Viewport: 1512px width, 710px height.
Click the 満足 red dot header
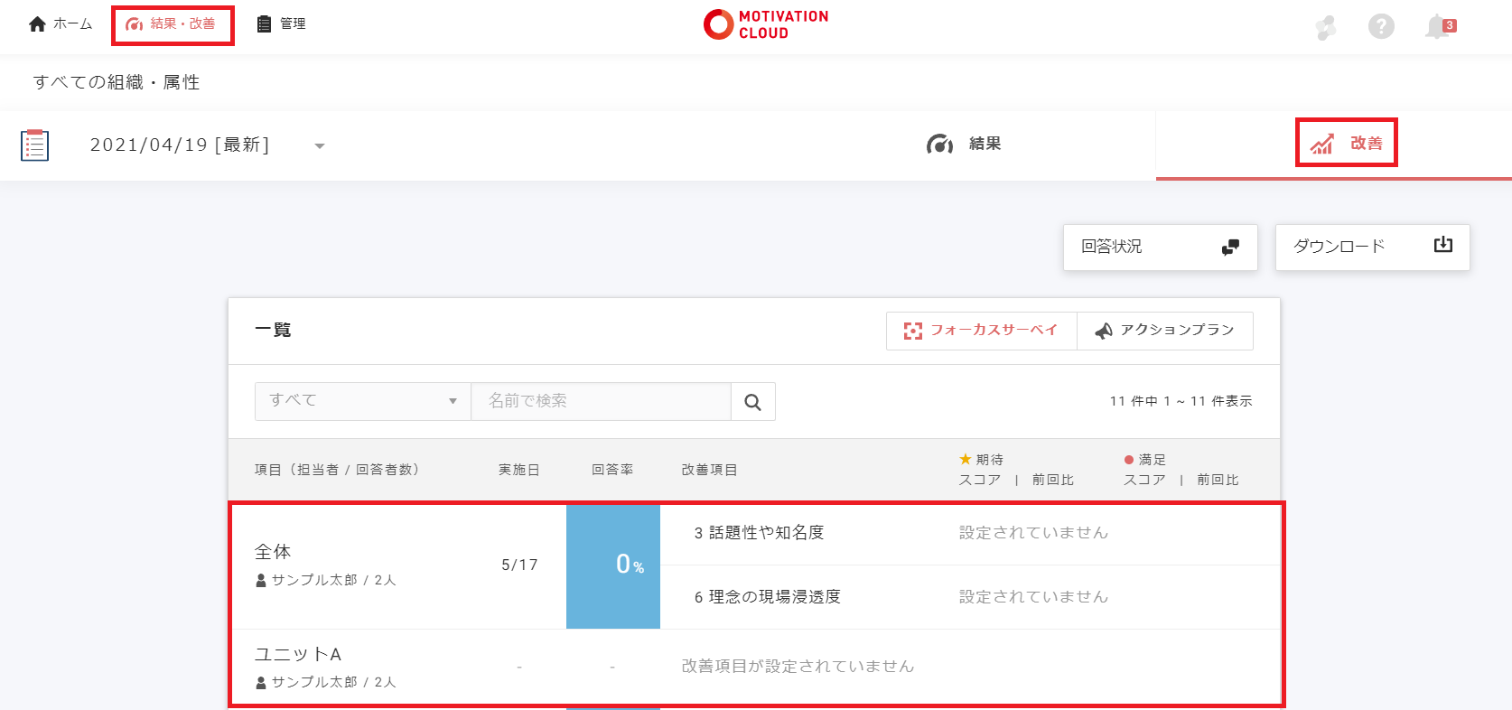[x=1144, y=460]
